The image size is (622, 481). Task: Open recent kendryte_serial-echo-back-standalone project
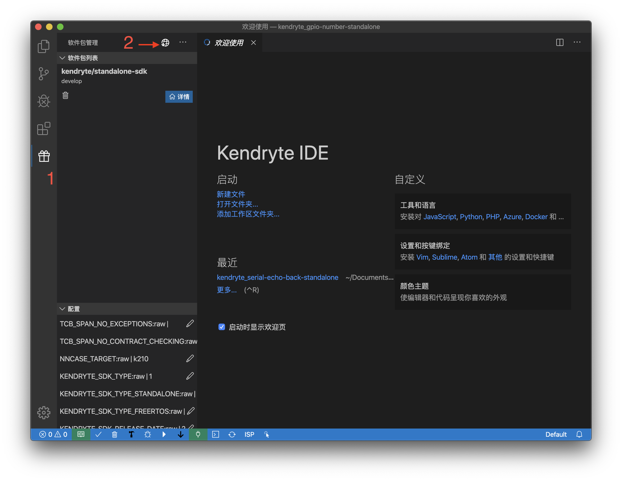pos(277,277)
